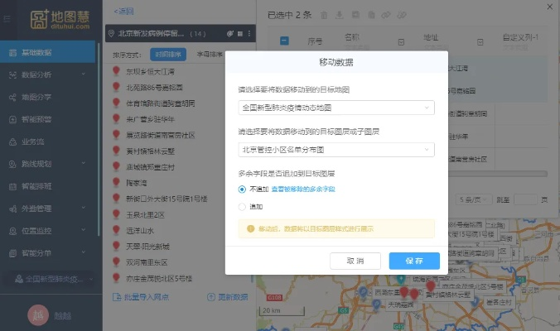The image size is (560, 331).
Task: Click the 批量导入网点 import icon
Action: (117, 296)
